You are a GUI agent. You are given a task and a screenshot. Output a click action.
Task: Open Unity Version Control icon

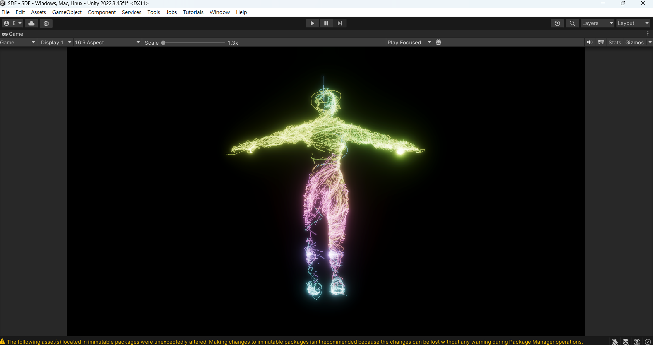tap(46, 23)
